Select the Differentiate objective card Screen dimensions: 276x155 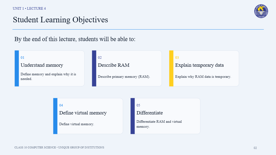pyautogui.click(x=165, y=116)
